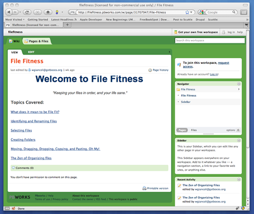This screenshot has width=254, height=214.
Task: Open SideBar page in Navigator
Action: coord(186,102)
